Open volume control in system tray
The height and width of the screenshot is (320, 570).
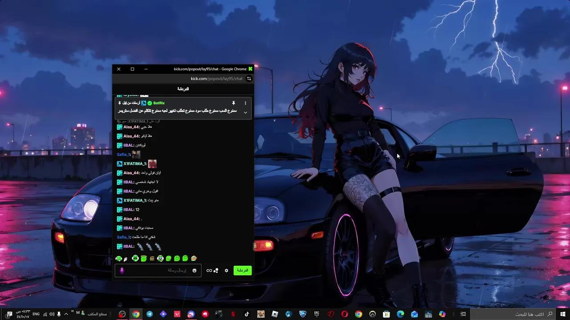pyautogui.click(x=52, y=314)
